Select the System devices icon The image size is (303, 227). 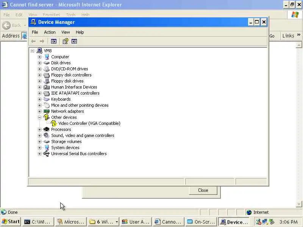[47, 148]
